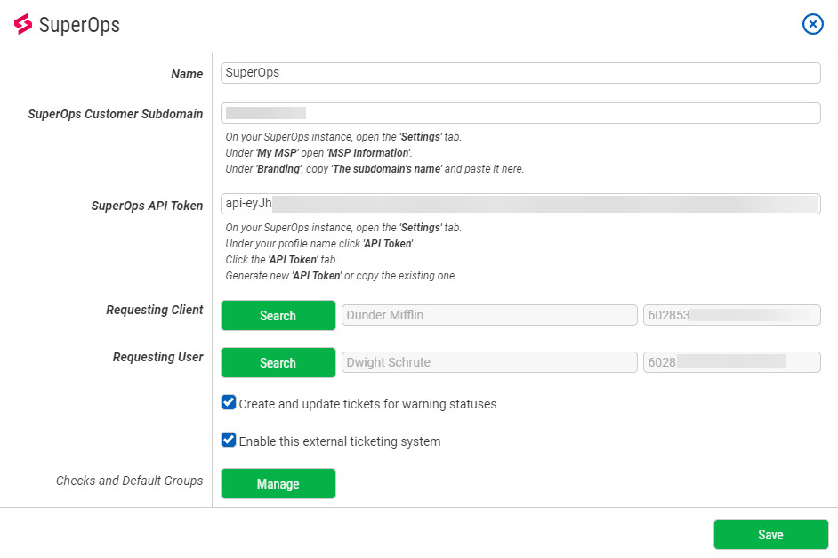Click the Dunder Mifflin client name field

(489, 316)
